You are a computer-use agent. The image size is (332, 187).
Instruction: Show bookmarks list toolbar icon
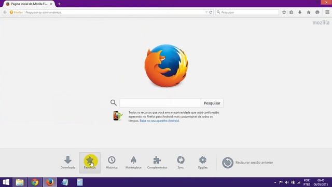292,12
